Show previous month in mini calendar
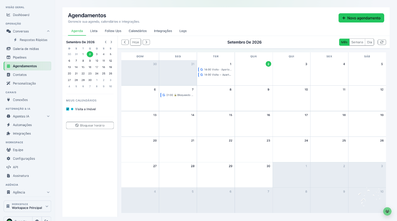Viewport: 397px width, 221px height. point(105,42)
